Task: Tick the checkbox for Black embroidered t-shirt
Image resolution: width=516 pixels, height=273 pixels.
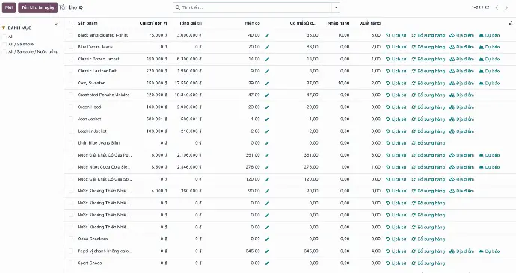Action: tap(71, 35)
